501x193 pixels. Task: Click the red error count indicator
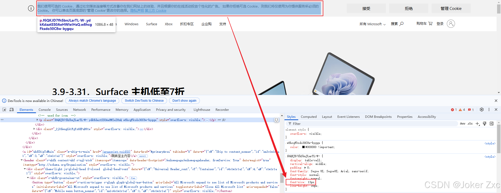point(454,110)
